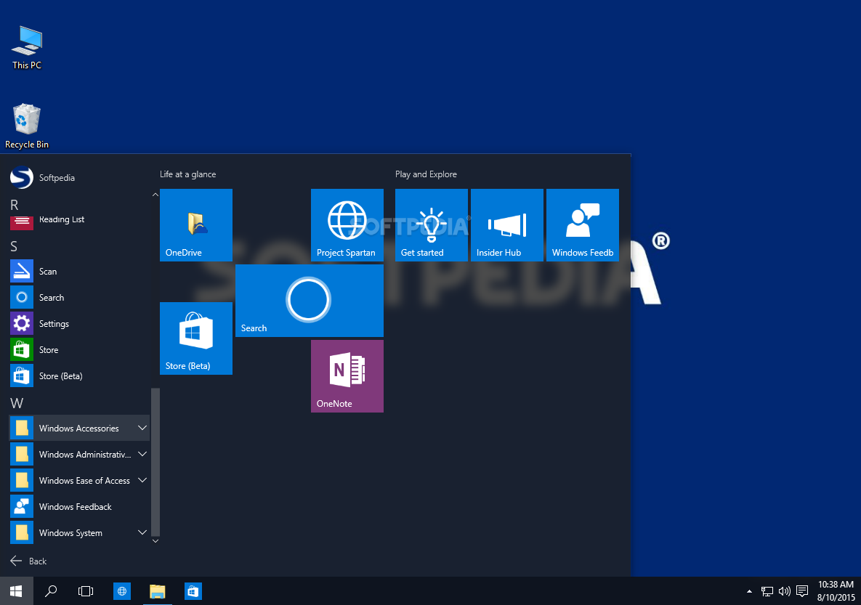Open the This PC desktop icon

(27, 48)
